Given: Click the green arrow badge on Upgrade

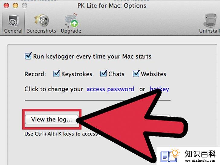Looking at the screenshot, I should click(x=74, y=24).
